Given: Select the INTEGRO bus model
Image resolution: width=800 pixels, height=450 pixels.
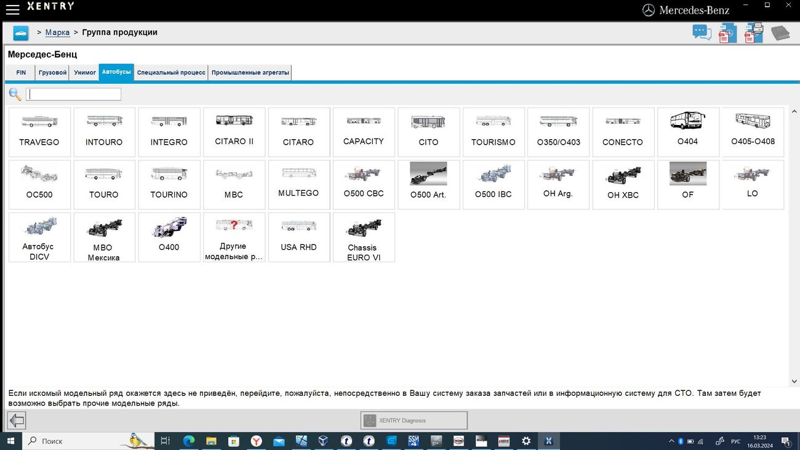Looking at the screenshot, I should point(169,132).
